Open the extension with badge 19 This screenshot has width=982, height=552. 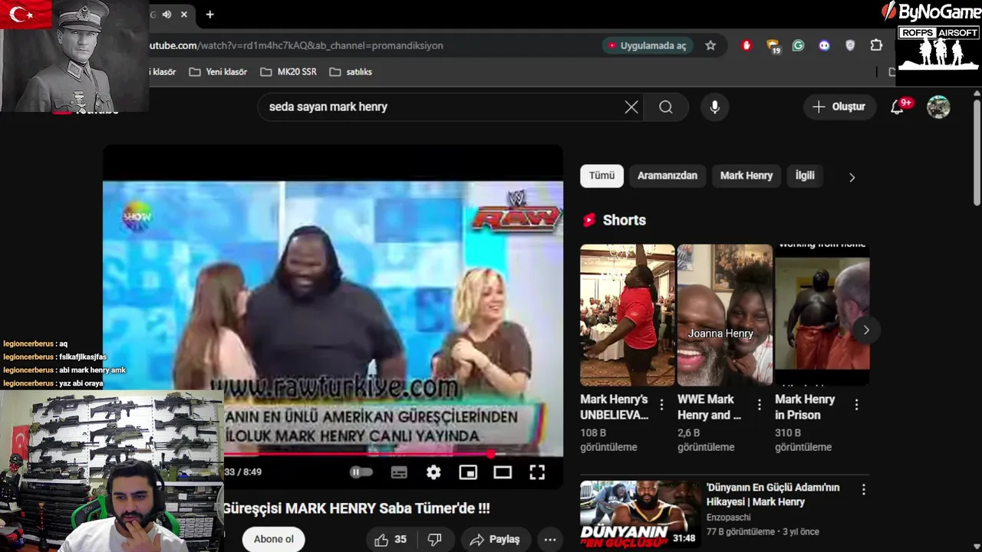pyautogui.click(x=773, y=46)
